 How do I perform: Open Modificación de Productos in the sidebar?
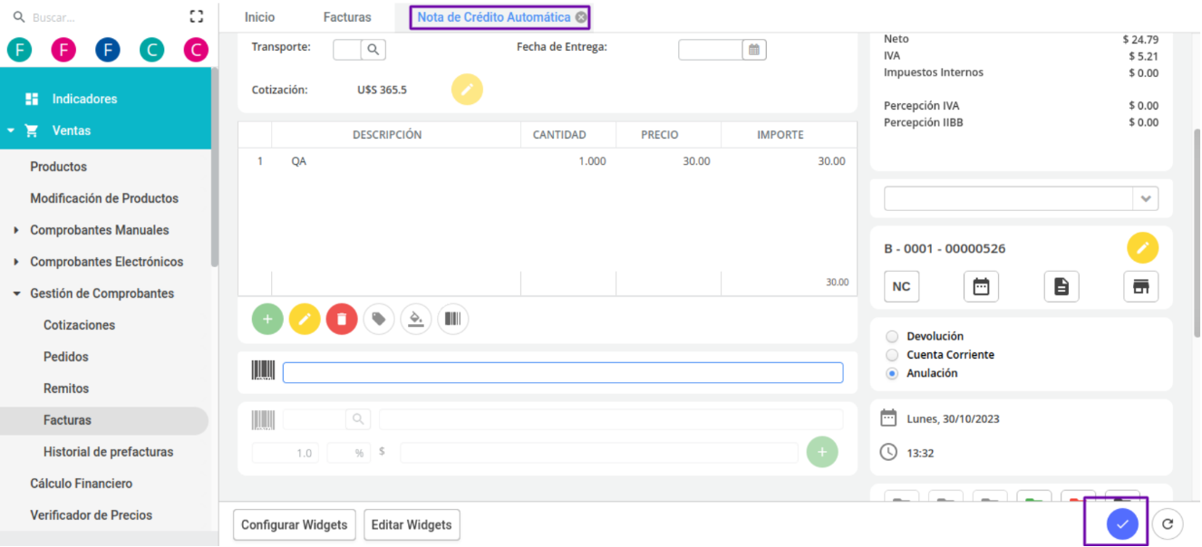104,198
